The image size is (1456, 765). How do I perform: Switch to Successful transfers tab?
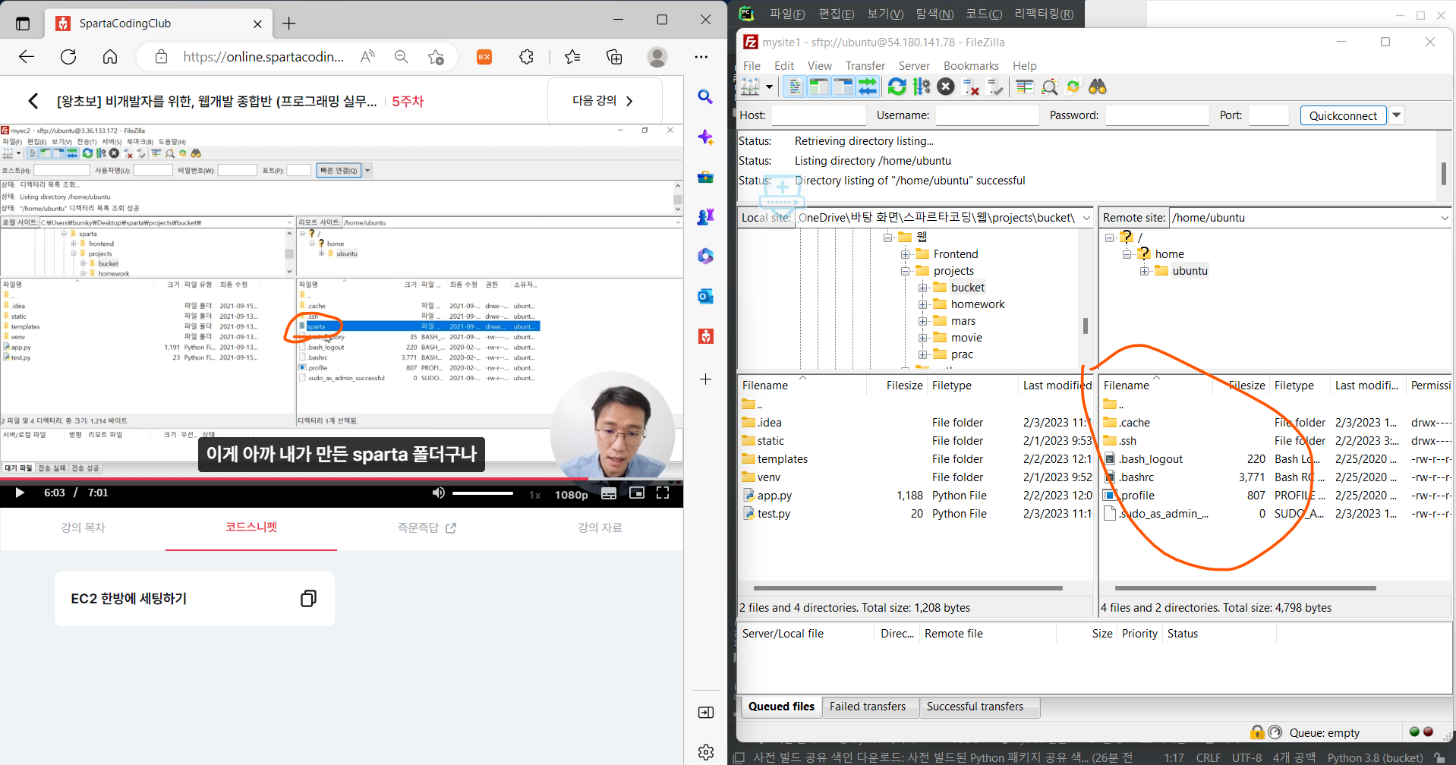tap(975, 707)
